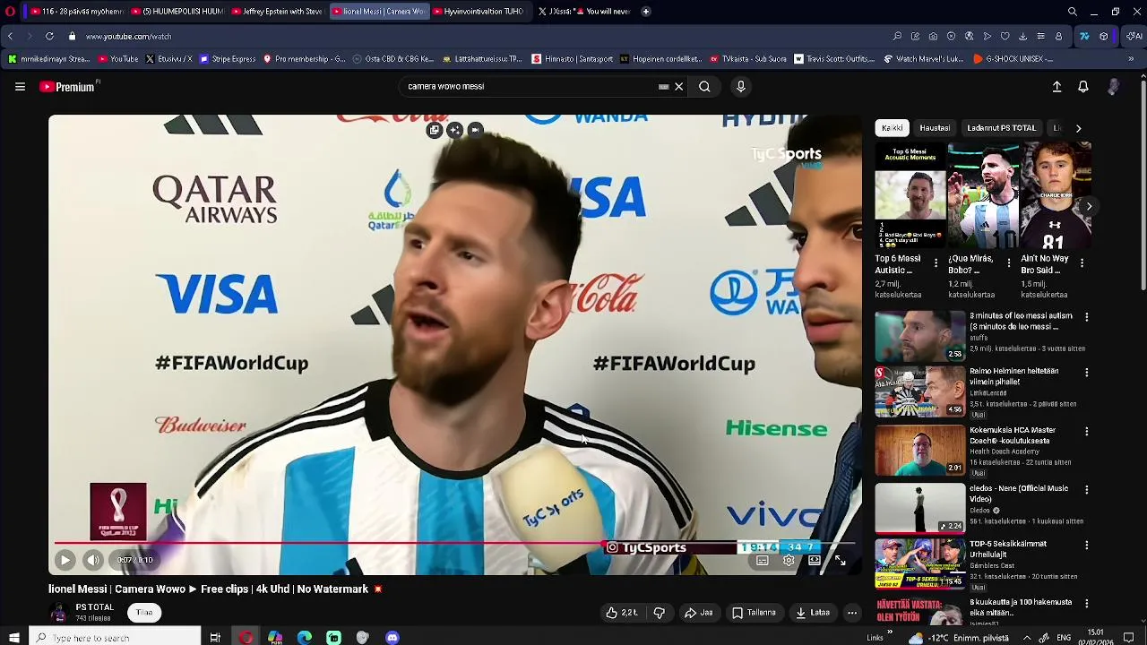Screen dimensions: 1147x645
Task: Go to YouTube Premium home logo
Action: coord(68,87)
